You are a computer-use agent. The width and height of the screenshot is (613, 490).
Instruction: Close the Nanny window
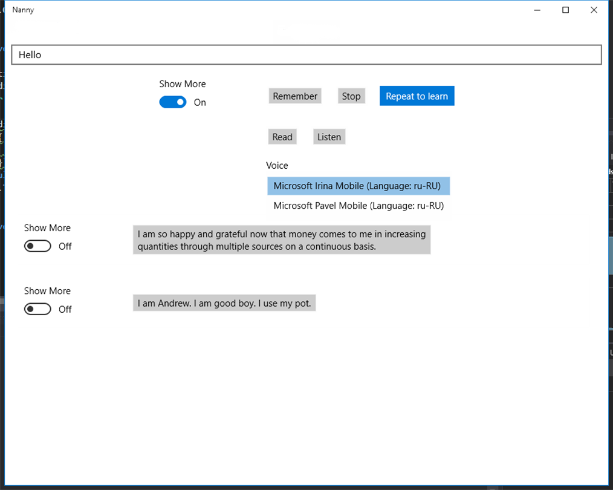594,10
